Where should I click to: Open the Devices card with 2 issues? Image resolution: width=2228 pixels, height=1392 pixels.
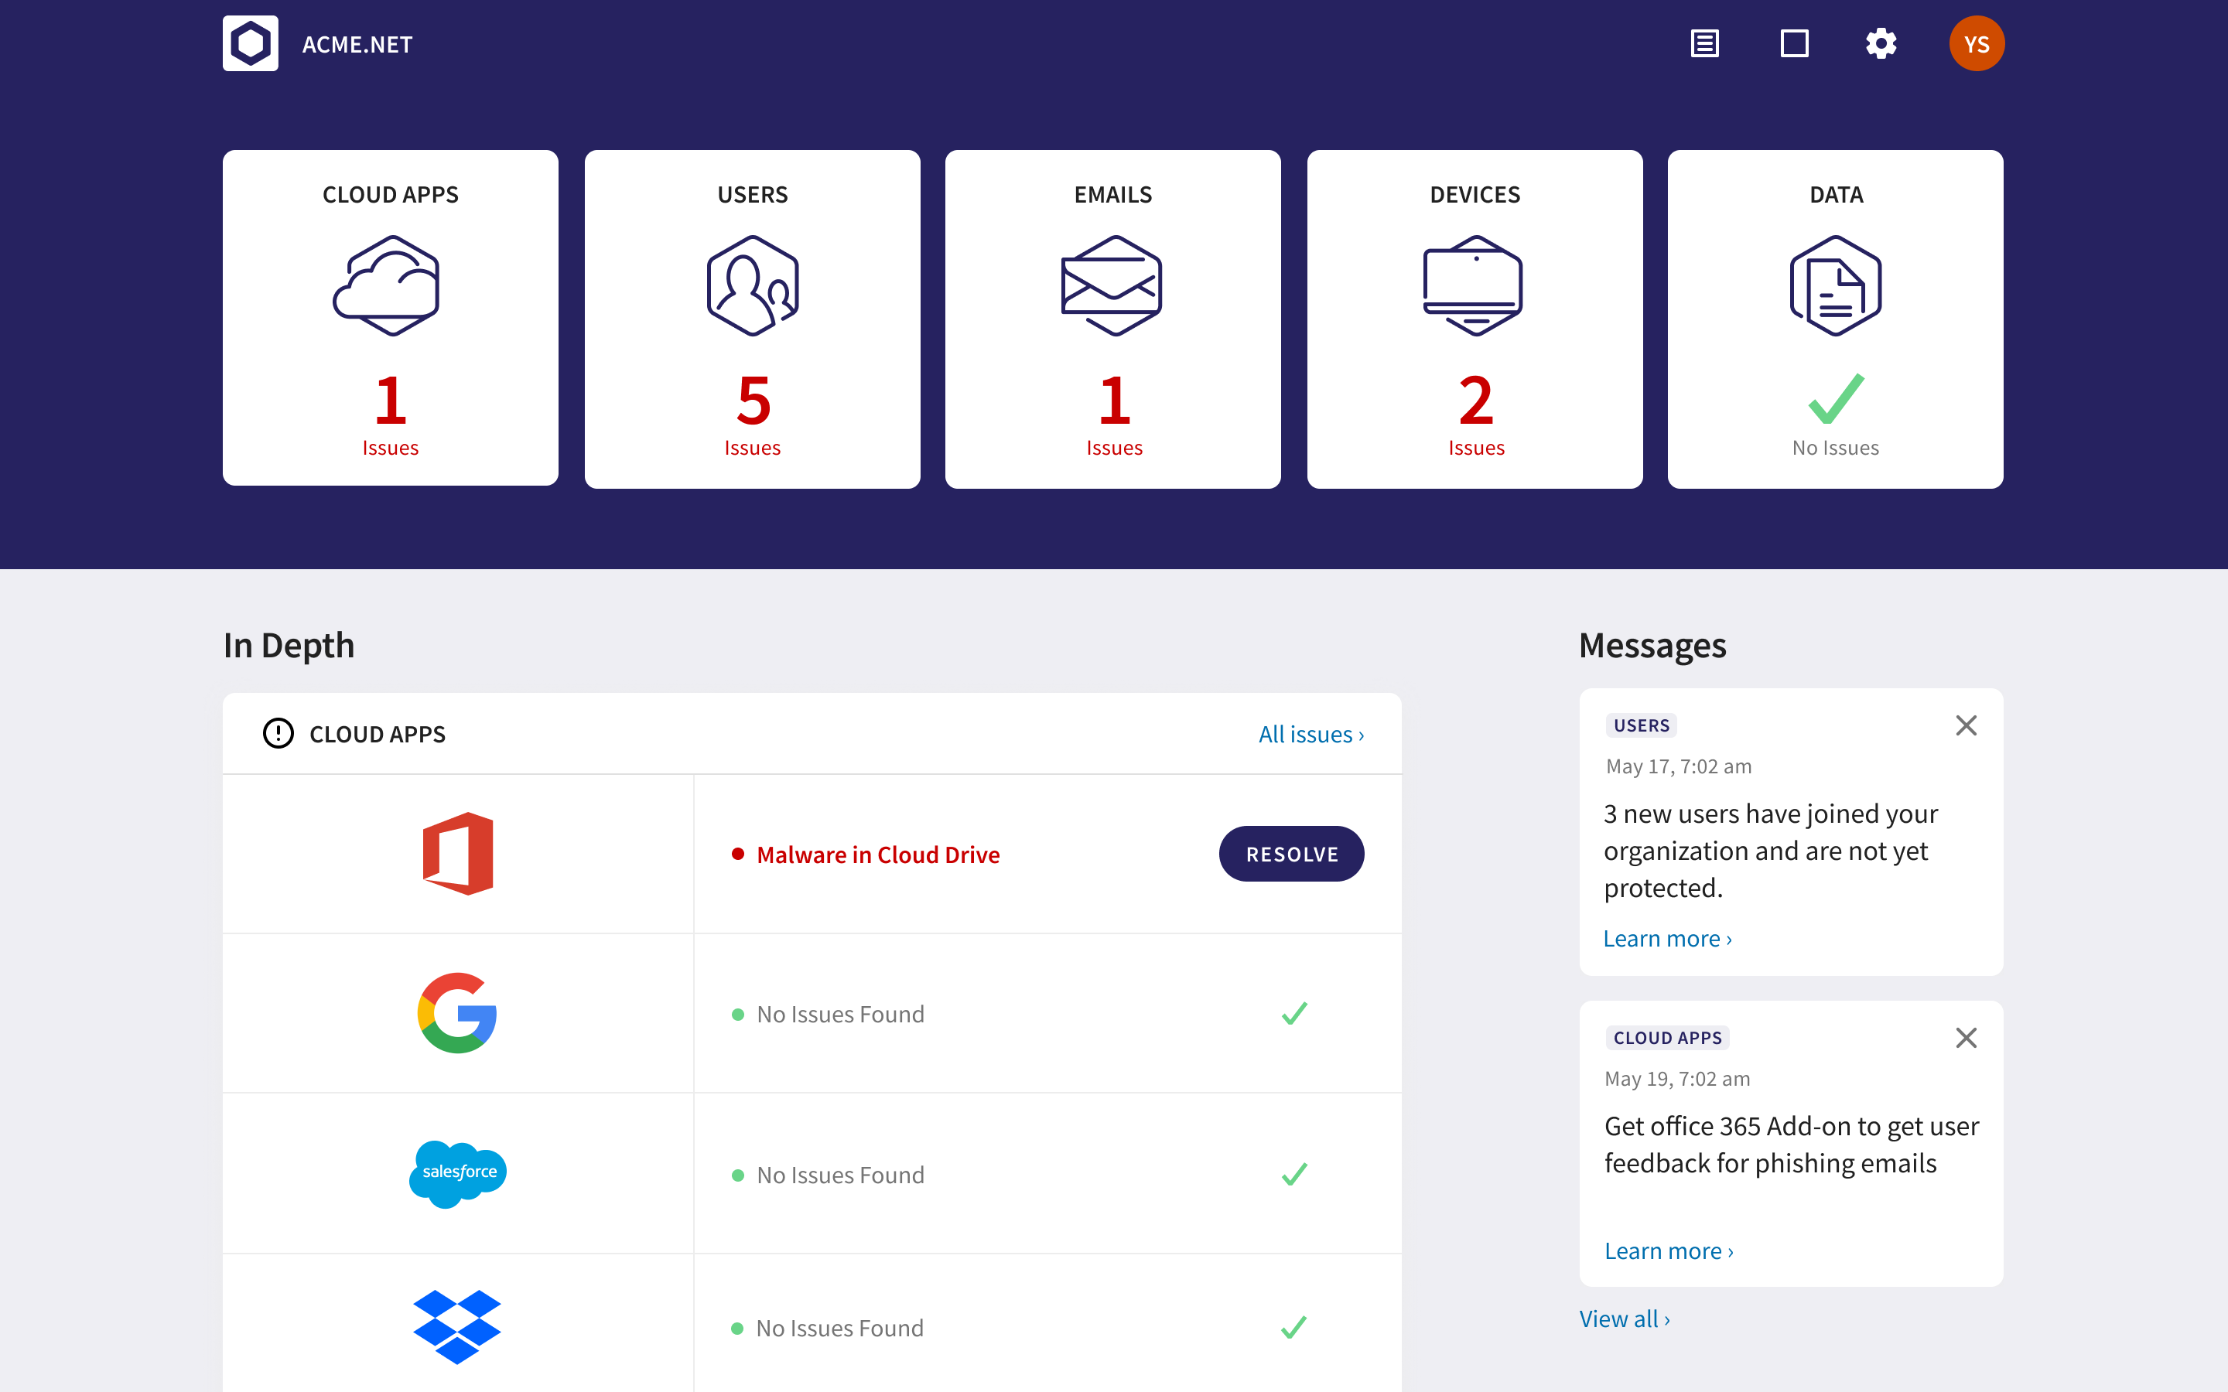point(1474,319)
